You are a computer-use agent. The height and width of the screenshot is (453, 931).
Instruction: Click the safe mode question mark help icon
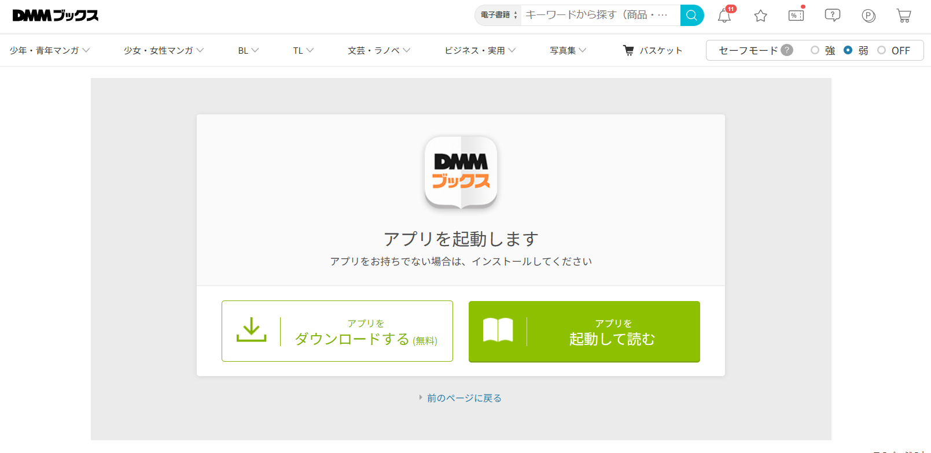(x=787, y=50)
